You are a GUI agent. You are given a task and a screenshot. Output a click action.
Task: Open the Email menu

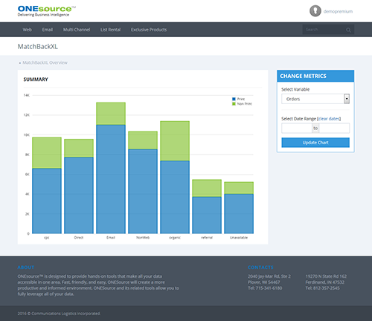pos(48,30)
